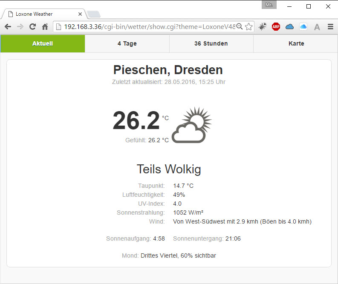This screenshot has width=338, height=284.
Task: Switch to the Aktuell tab
Action: coord(43,43)
